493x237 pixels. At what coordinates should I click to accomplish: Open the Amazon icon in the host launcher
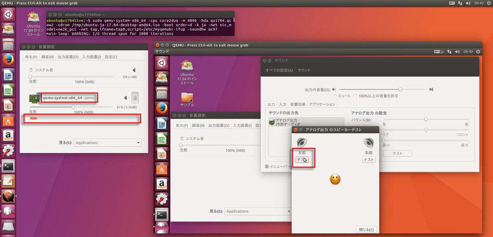[8, 135]
